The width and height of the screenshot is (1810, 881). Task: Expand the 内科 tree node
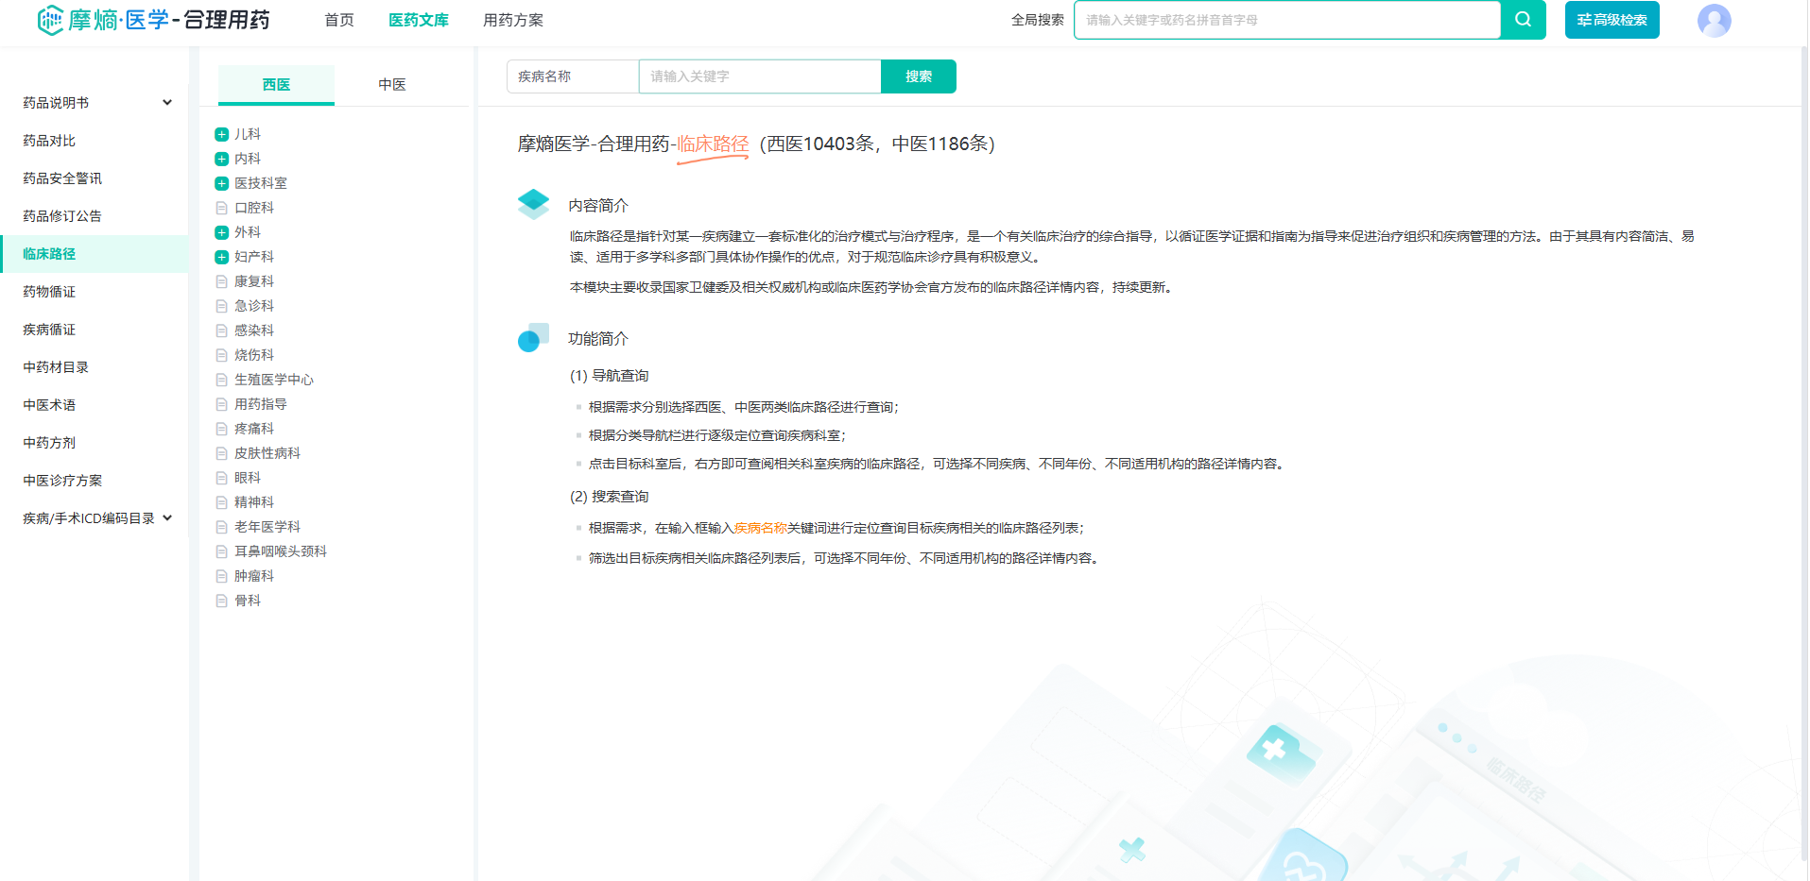click(x=222, y=159)
